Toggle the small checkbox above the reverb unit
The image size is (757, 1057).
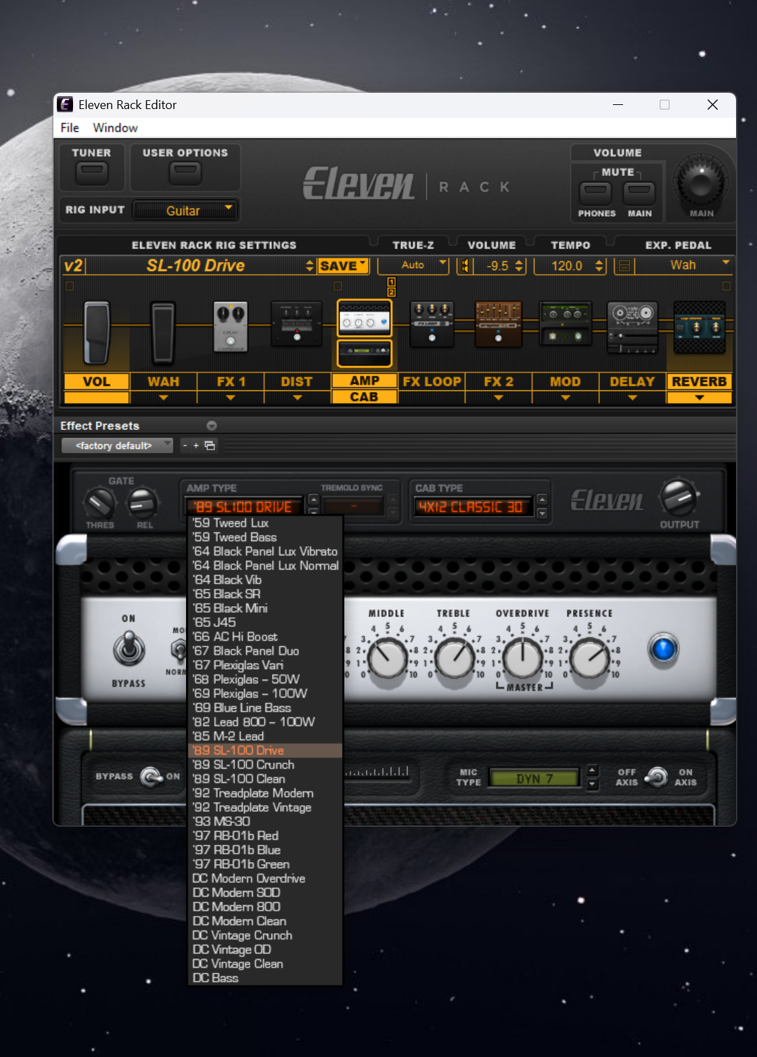[727, 286]
